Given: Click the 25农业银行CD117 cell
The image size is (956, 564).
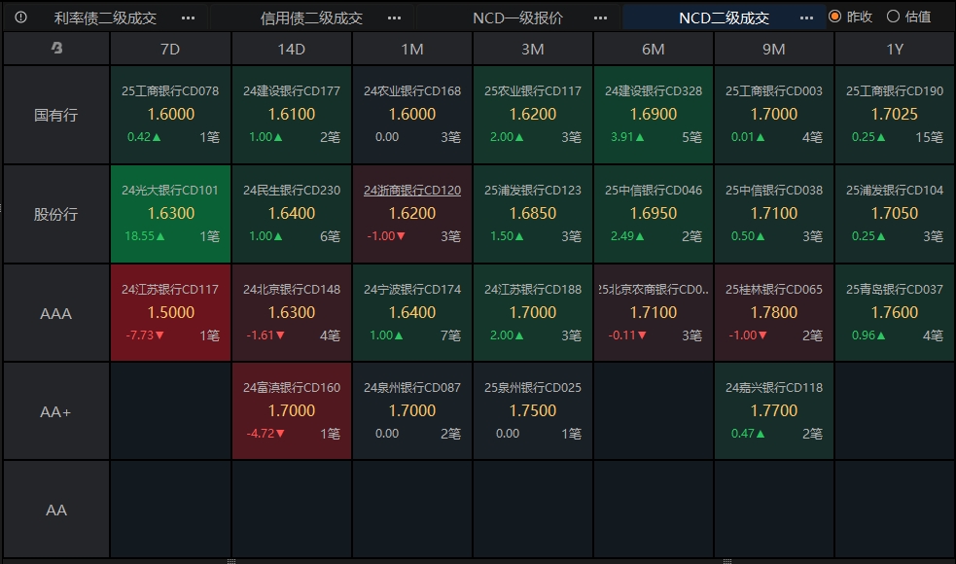Looking at the screenshot, I should pos(533,115).
